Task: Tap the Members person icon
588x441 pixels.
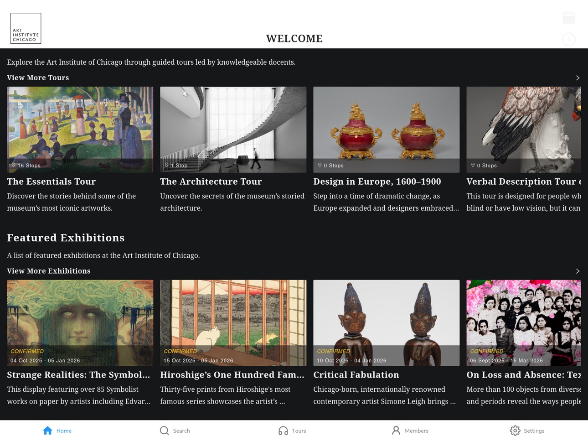Action: 396,431
